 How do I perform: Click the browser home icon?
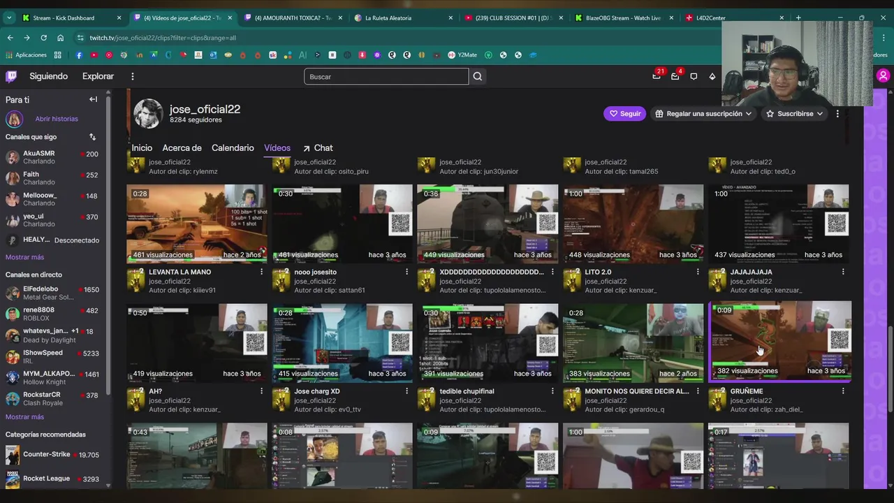60,38
